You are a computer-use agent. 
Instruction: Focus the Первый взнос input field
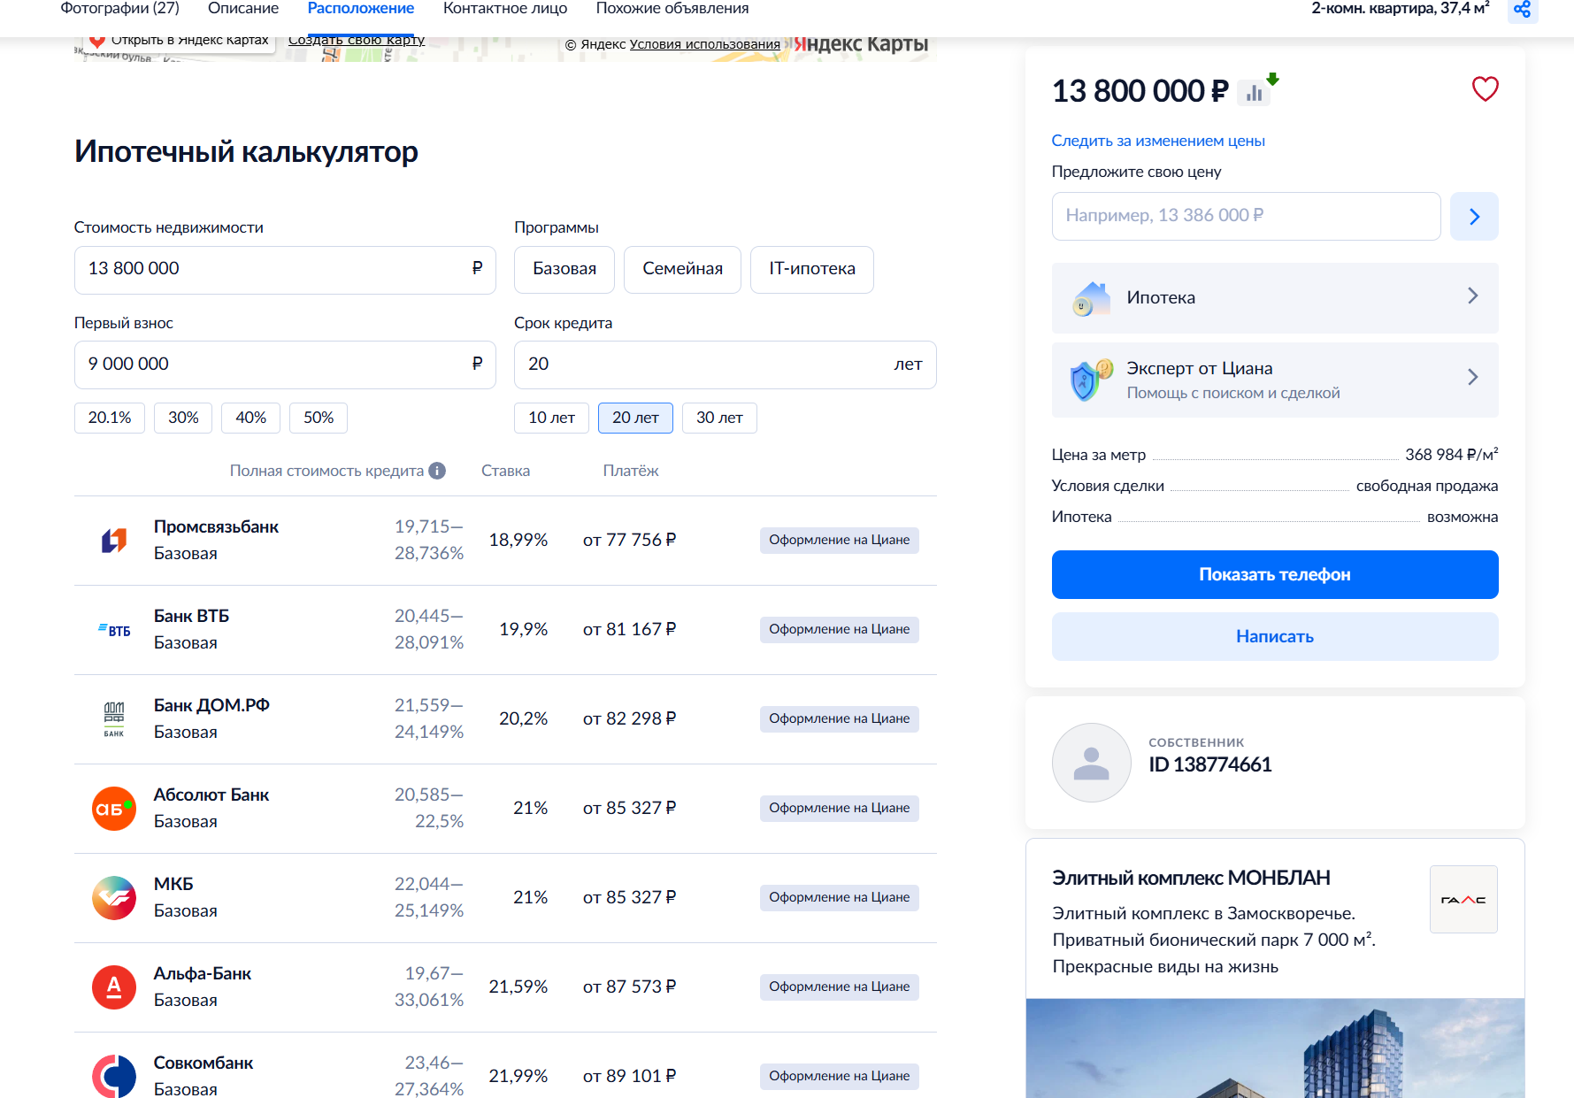(285, 365)
